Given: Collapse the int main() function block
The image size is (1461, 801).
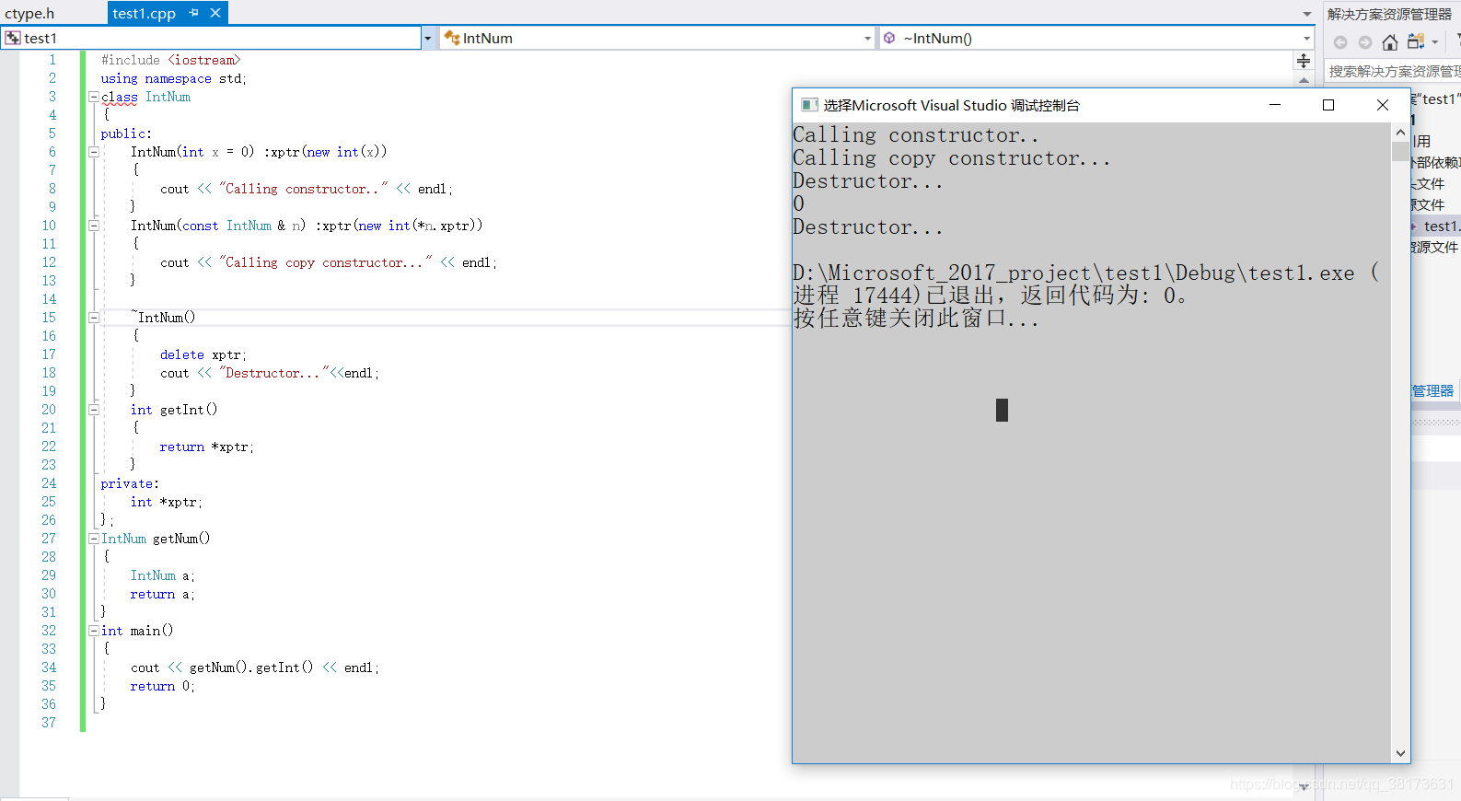Looking at the screenshot, I should (x=93, y=631).
